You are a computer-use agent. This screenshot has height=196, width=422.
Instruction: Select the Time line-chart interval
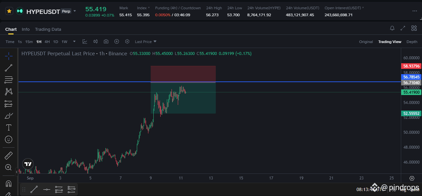coord(10,42)
